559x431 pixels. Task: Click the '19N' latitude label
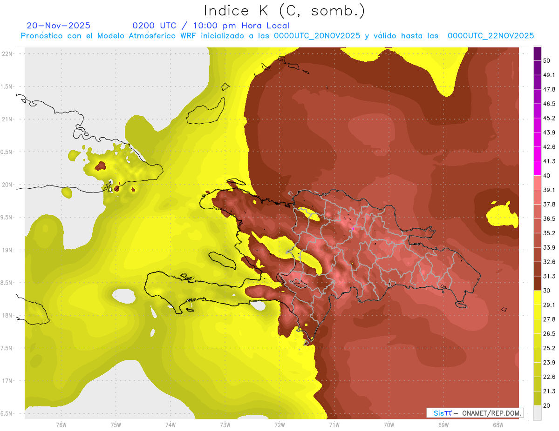[x=7, y=250]
